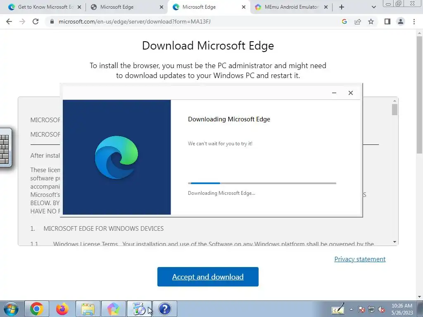
Task: Expand the tab search dropdown arrow
Action: coord(373,7)
